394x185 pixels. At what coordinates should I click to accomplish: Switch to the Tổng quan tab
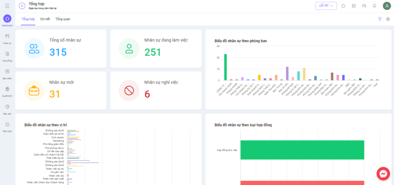click(x=63, y=19)
